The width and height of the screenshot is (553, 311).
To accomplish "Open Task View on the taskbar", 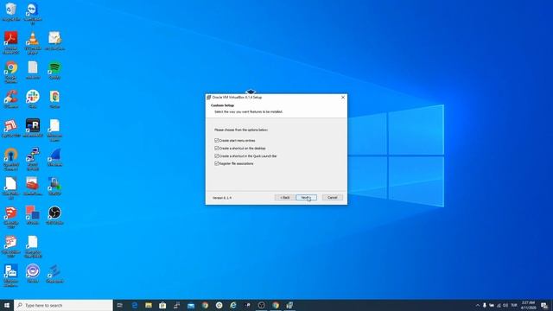I will (x=120, y=305).
